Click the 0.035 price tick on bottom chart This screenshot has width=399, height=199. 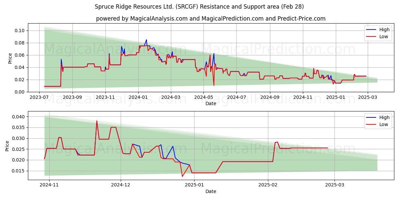click(x=19, y=127)
